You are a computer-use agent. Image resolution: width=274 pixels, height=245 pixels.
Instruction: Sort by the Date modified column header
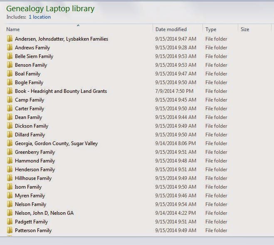[x=171, y=29]
